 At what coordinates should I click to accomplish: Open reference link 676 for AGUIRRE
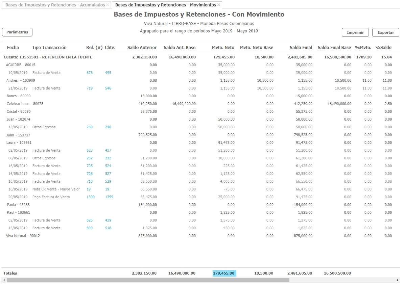click(x=89, y=73)
